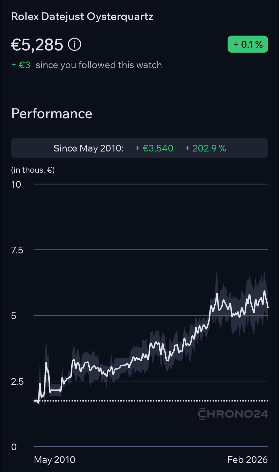Tap the green + 0.1 % change badge

[247, 44]
